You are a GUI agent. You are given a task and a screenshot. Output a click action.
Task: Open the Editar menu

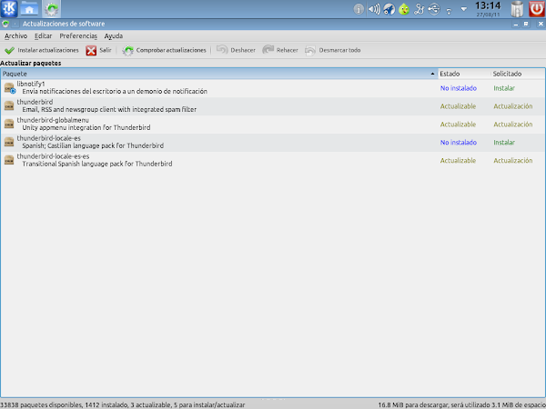coord(43,35)
